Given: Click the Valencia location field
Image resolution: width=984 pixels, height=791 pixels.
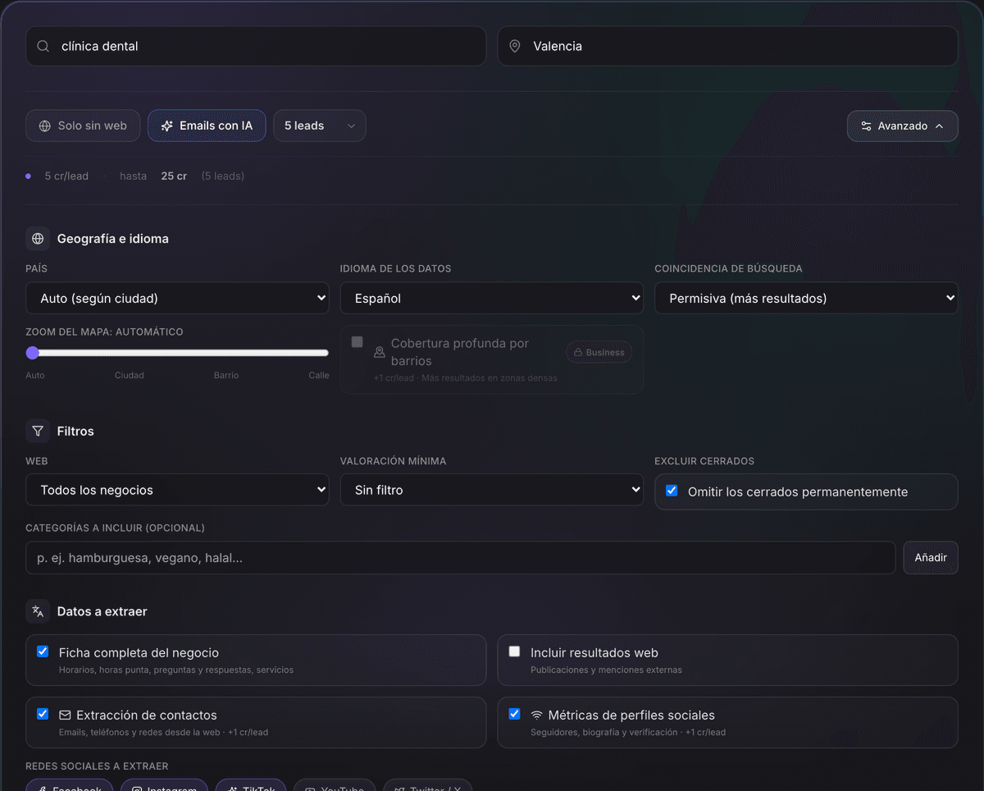Looking at the screenshot, I should point(728,47).
